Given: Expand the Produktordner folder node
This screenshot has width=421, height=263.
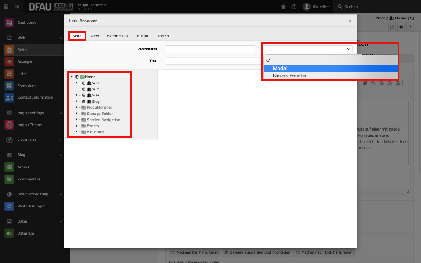Looking at the screenshot, I should click(77, 107).
